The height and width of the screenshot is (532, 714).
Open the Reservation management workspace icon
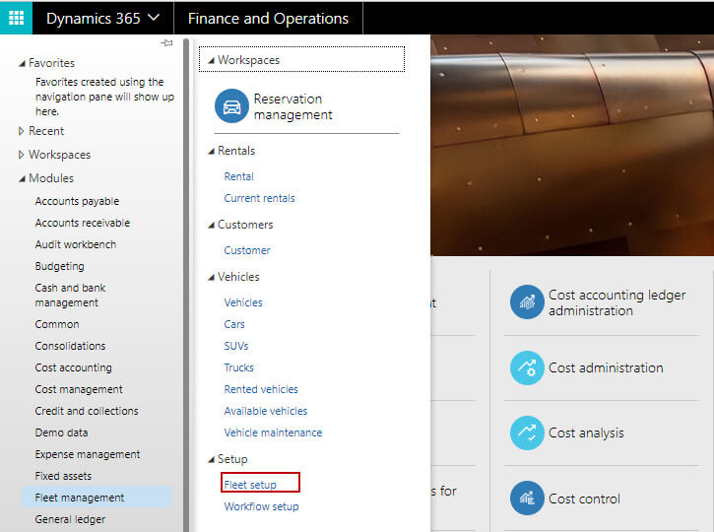click(231, 106)
